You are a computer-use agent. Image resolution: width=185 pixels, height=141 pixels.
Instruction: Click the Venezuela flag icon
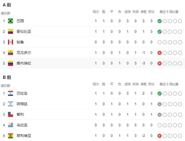click(10, 63)
